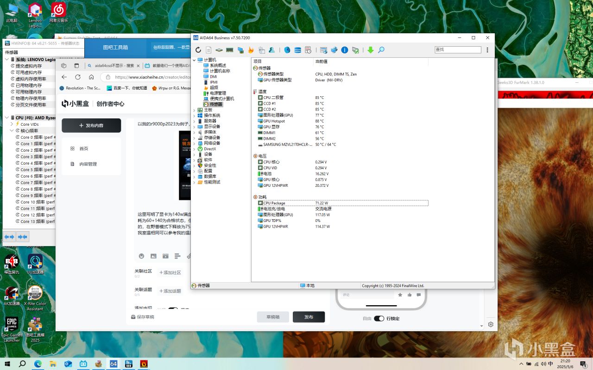Click the taskbar clock showing 21:20
Viewport: 593px width, 370px height.
pos(565,364)
